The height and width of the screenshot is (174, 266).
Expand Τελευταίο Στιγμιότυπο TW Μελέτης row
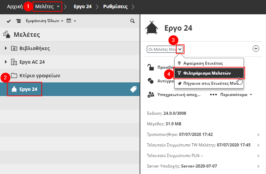(x=259, y=145)
